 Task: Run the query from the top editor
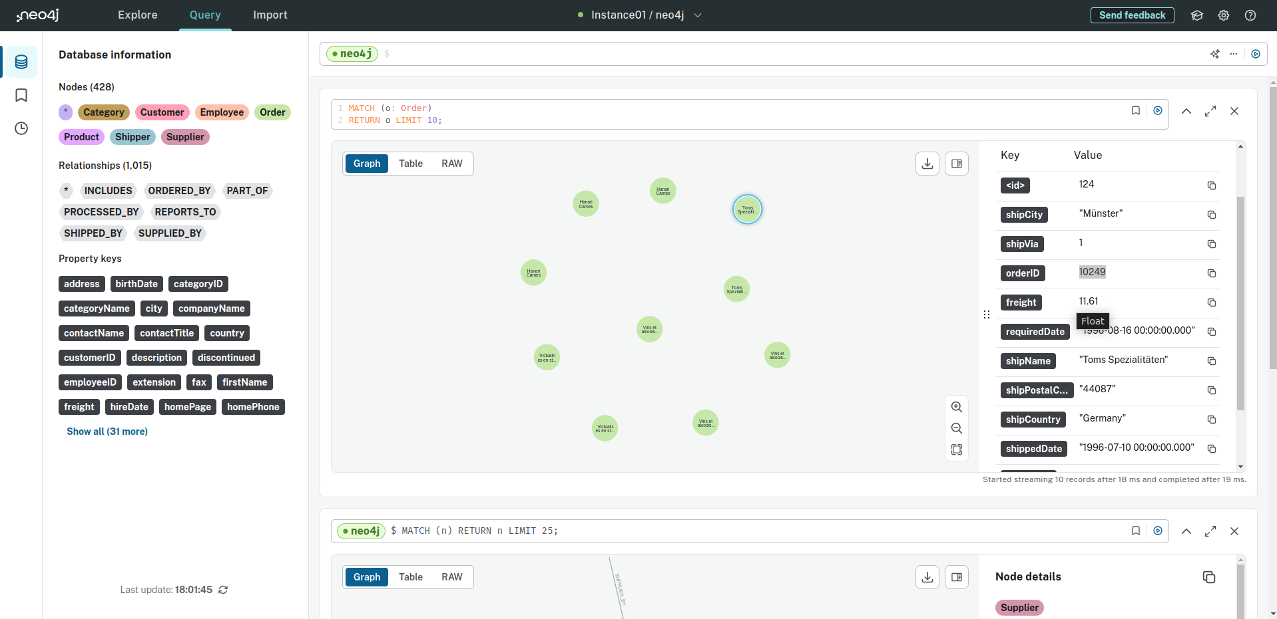[x=1256, y=54]
